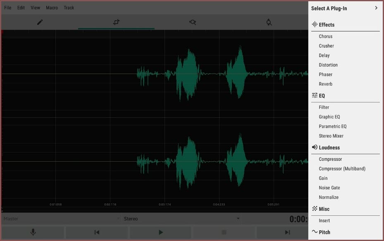384x241 pixels.
Task: Choose the Reverb effect plug-in
Action: [x=325, y=84]
